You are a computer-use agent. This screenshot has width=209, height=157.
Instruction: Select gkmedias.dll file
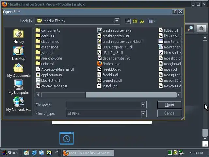pos(109,80)
